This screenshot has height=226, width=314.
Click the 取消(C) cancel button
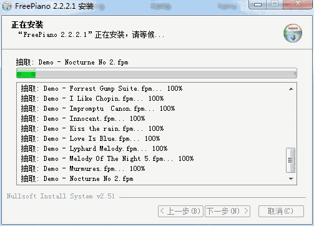click(281, 211)
